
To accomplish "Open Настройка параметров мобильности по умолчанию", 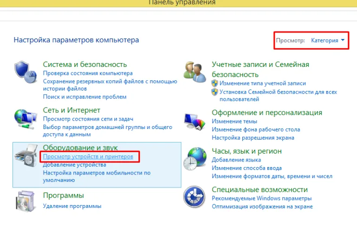I will tap(97, 176).
